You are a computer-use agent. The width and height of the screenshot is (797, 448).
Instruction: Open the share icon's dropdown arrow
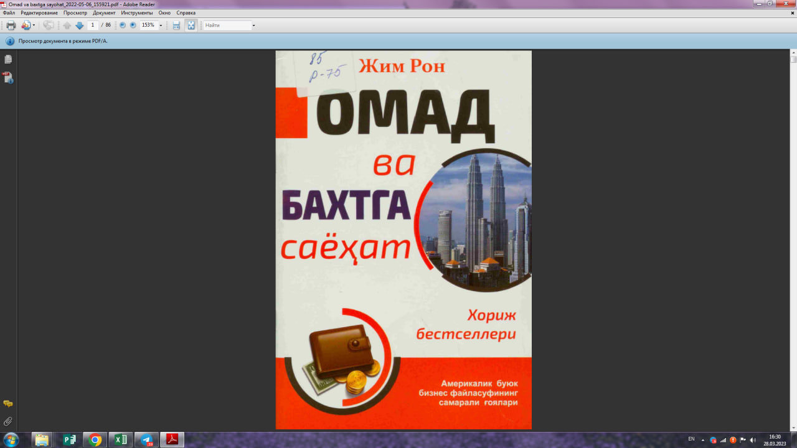point(34,26)
